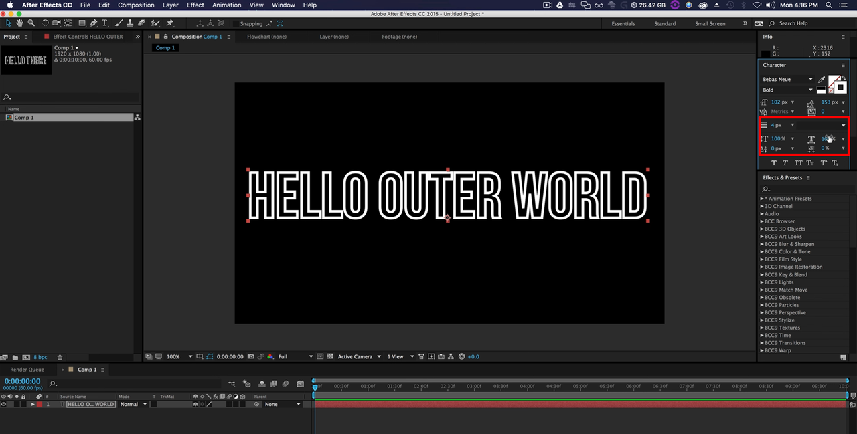Click the Faux Bold text style button
The image size is (857, 434).
[x=774, y=163]
